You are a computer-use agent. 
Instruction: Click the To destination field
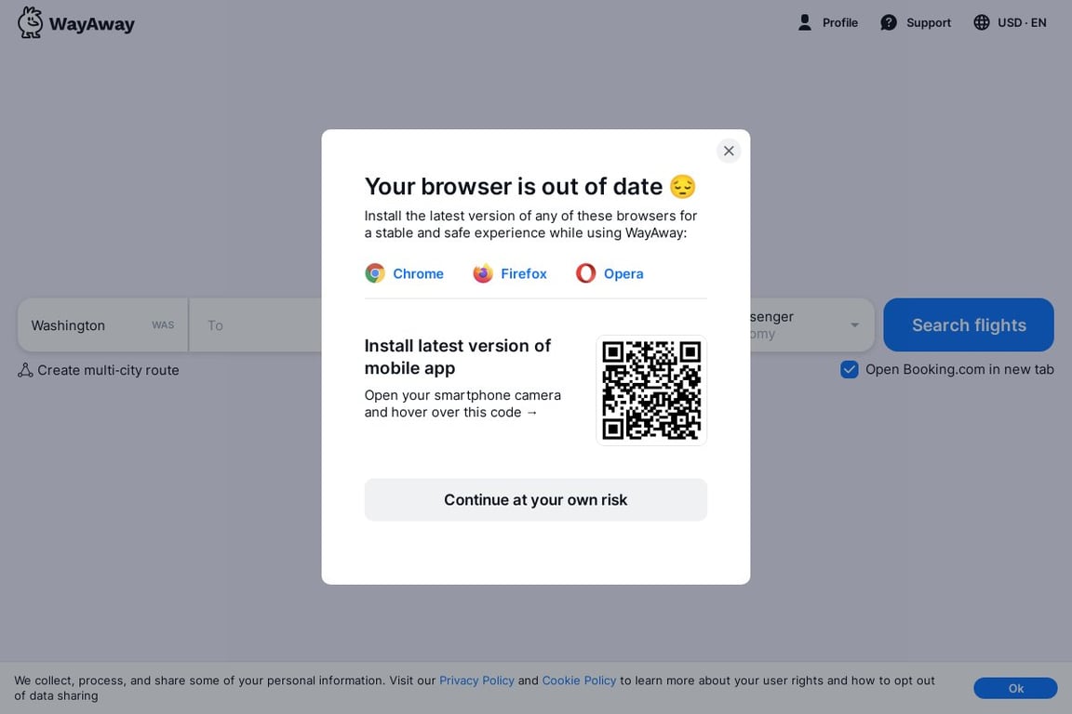pos(256,325)
